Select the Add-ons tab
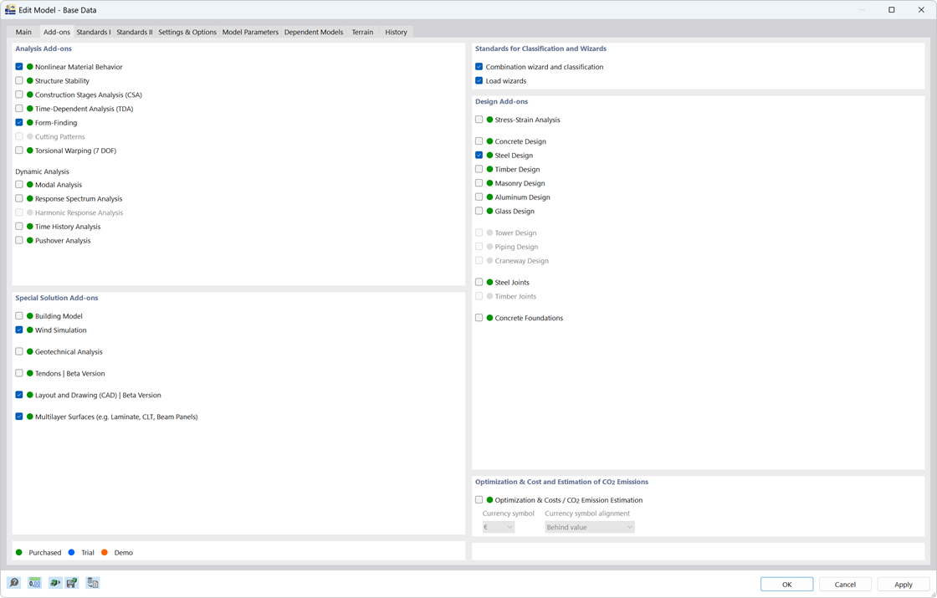The image size is (937, 598). (57, 33)
